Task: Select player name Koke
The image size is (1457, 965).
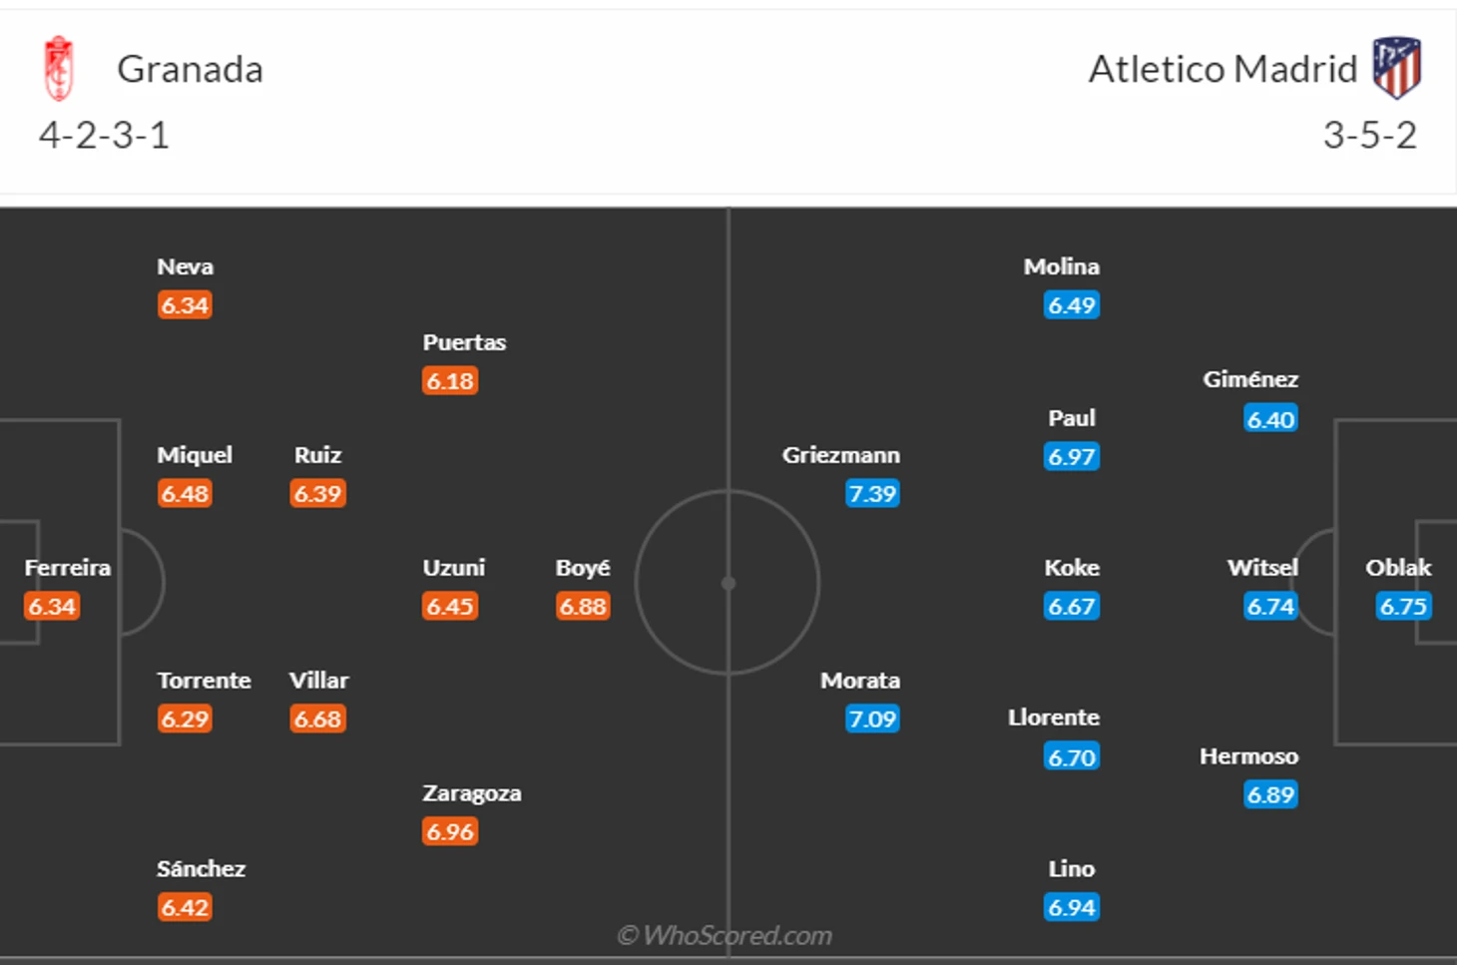Action: (x=1072, y=568)
